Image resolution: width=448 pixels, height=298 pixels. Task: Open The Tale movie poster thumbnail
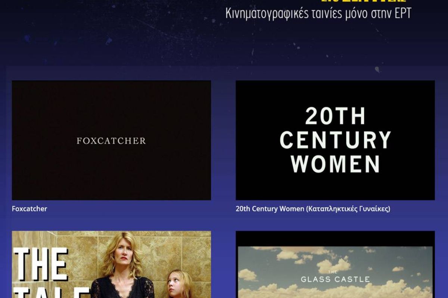pyautogui.click(x=111, y=264)
